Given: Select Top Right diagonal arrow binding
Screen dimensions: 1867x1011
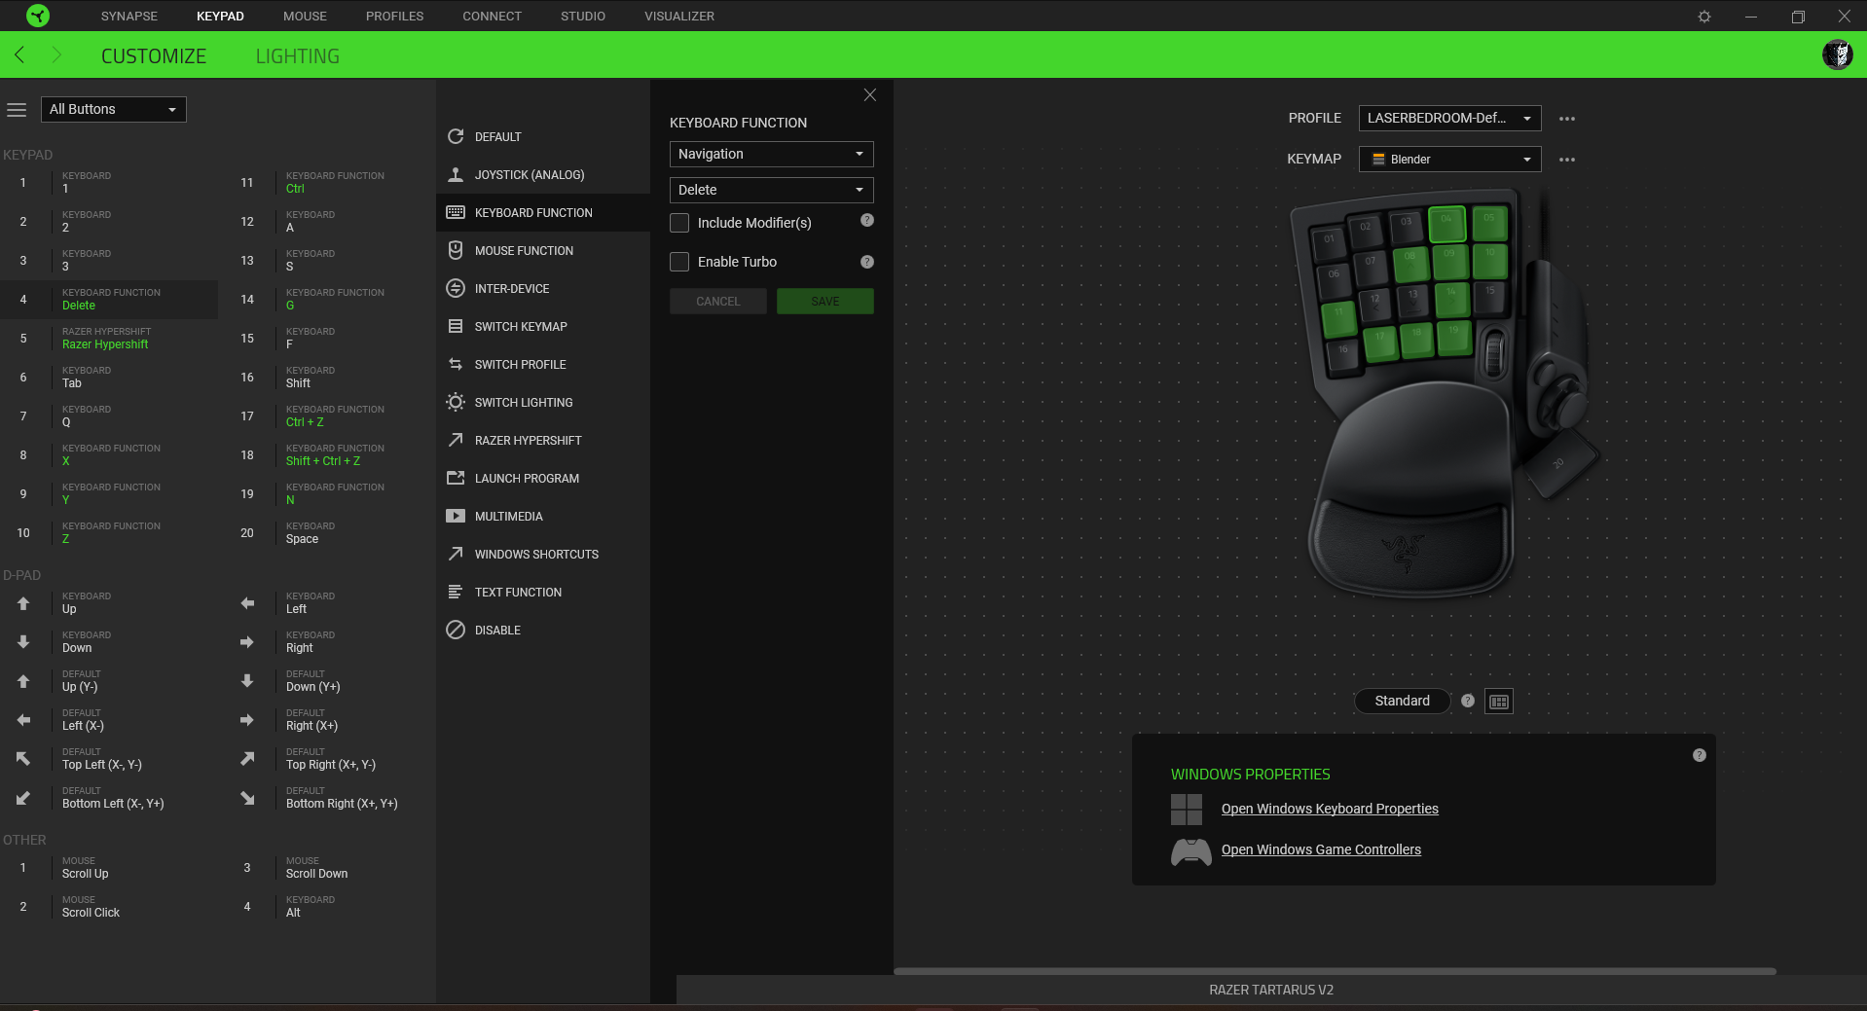Looking at the screenshot, I should click(x=247, y=759).
